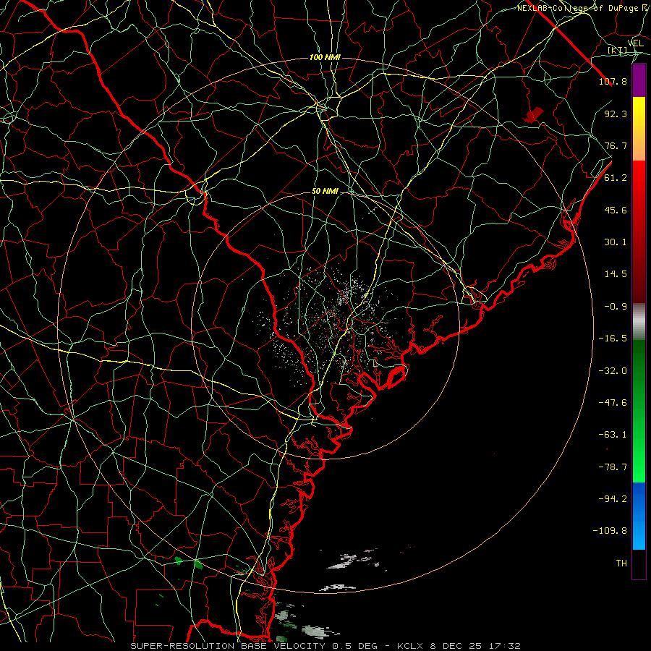Image resolution: width=651 pixels, height=651 pixels.
Task: Click the 76.7 velocity scale value
Action: click(x=616, y=145)
